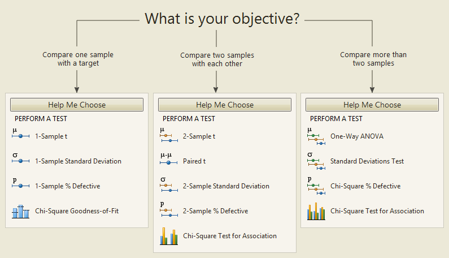Screen dimensions: 449x258
Task: Click Help Me Choose under more than two samples
Action: pyautogui.click(x=372, y=105)
